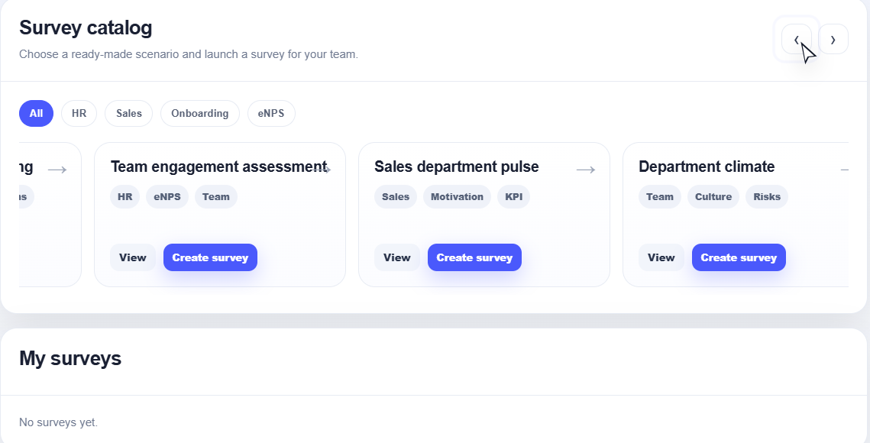The height and width of the screenshot is (443, 870).
Task: Click the "Department climate" card title
Action: coord(707,167)
